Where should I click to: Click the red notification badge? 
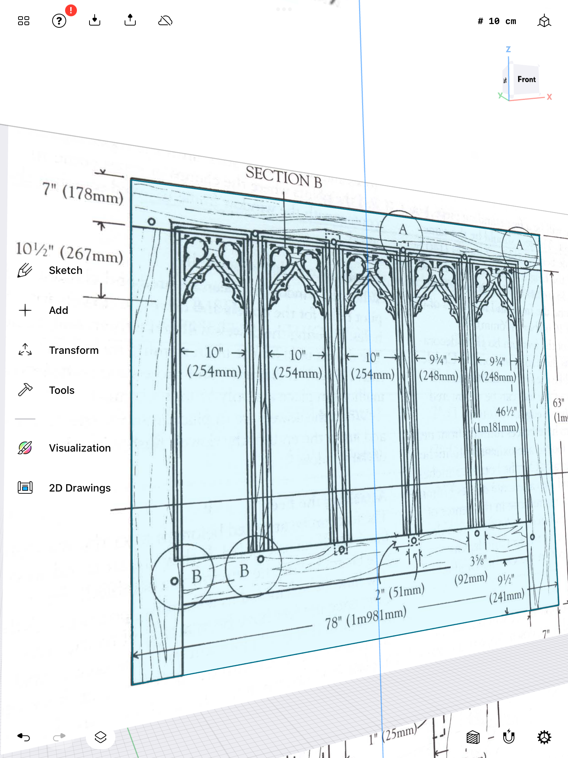tap(71, 10)
